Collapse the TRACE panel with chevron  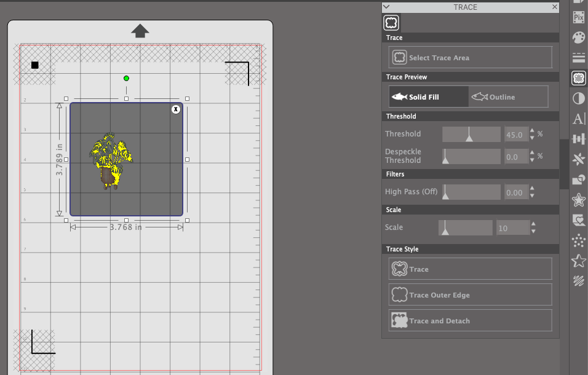coord(387,7)
